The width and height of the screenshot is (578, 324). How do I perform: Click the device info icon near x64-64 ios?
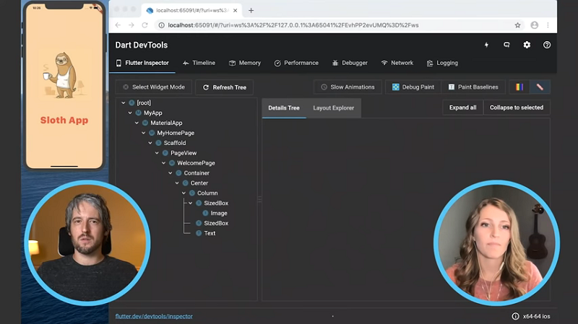coord(515,316)
